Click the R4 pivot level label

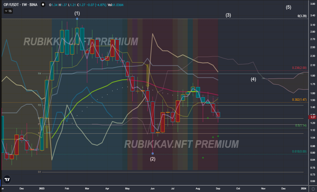coord(39,74)
